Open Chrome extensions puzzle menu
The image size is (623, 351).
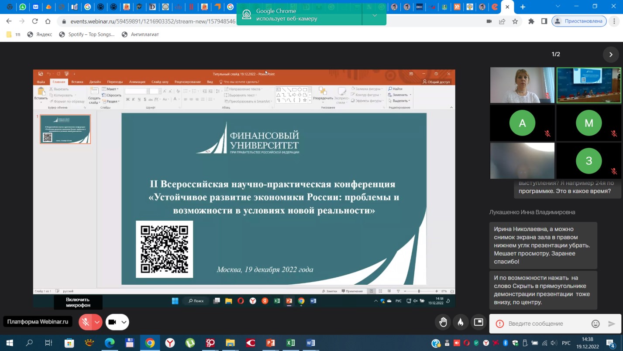(531, 21)
